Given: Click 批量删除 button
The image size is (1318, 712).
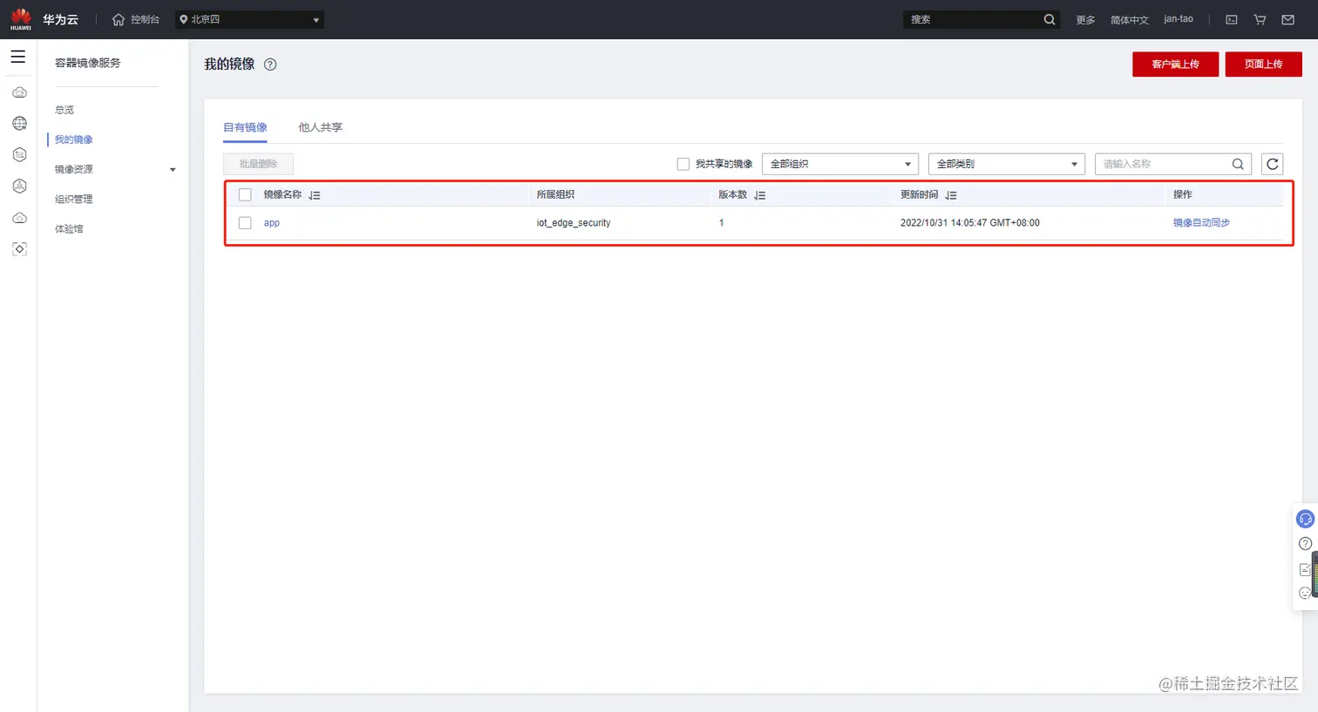Looking at the screenshot, I should click(258, 164).
